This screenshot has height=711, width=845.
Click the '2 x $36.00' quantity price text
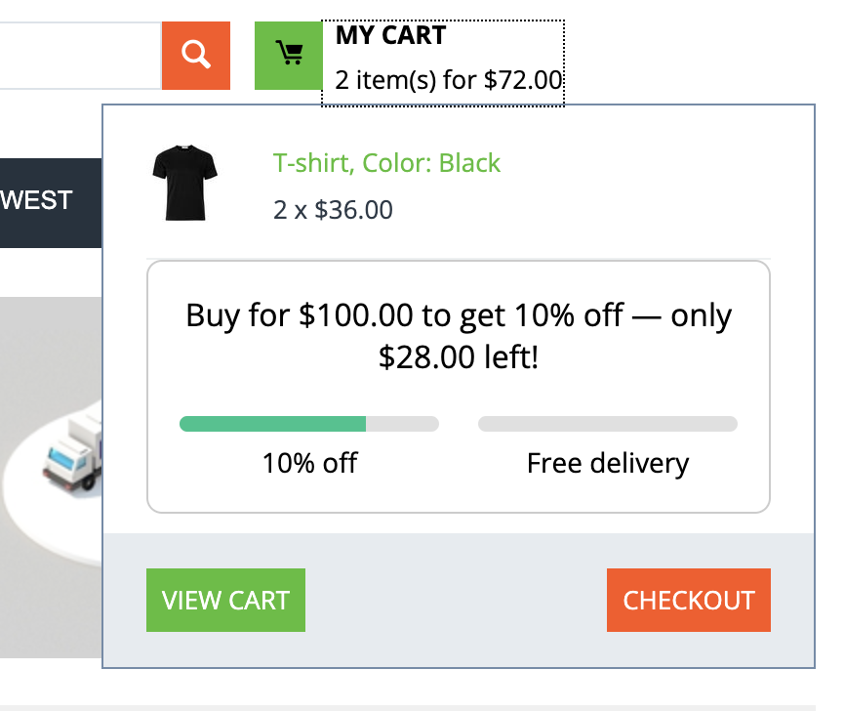coord(333,209)
